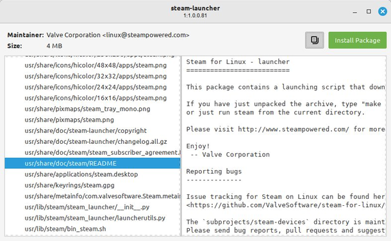Select usr/share/icons/hicolor/48x48/apps/steam.png
This screenshot has width=391, height=241.
coord(92,65)
